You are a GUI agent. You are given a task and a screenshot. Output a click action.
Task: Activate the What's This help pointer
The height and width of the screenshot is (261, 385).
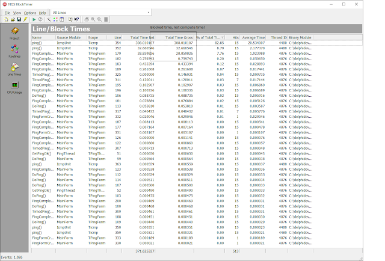(x=76, y=19)
